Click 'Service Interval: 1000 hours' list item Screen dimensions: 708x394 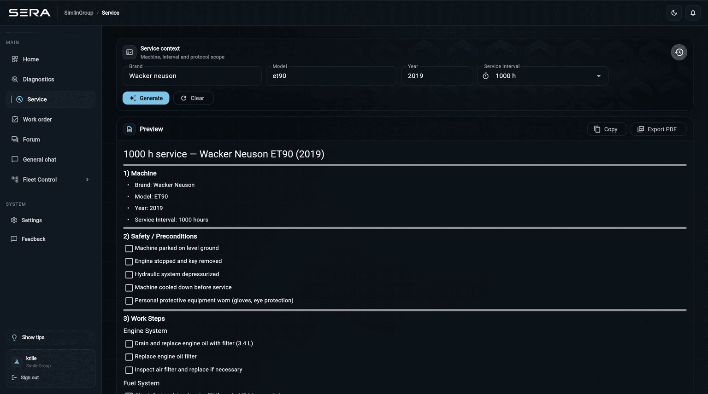tap(171, 220)
